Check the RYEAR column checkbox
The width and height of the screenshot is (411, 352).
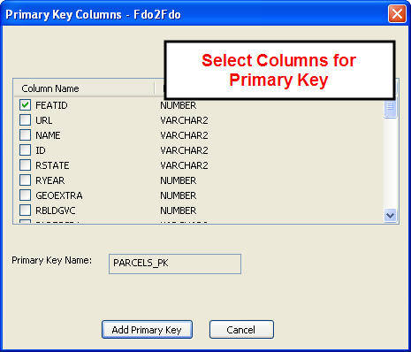(25, 180)
